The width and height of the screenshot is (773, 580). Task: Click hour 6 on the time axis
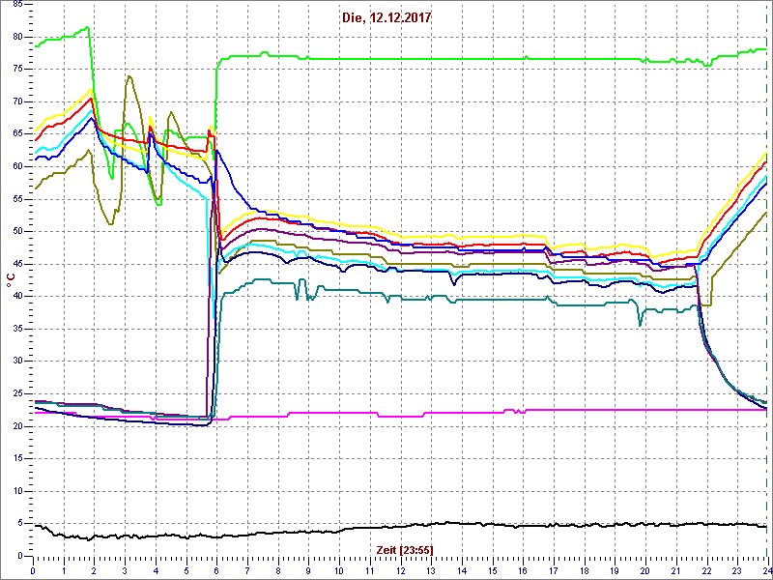tap(216, 569)
